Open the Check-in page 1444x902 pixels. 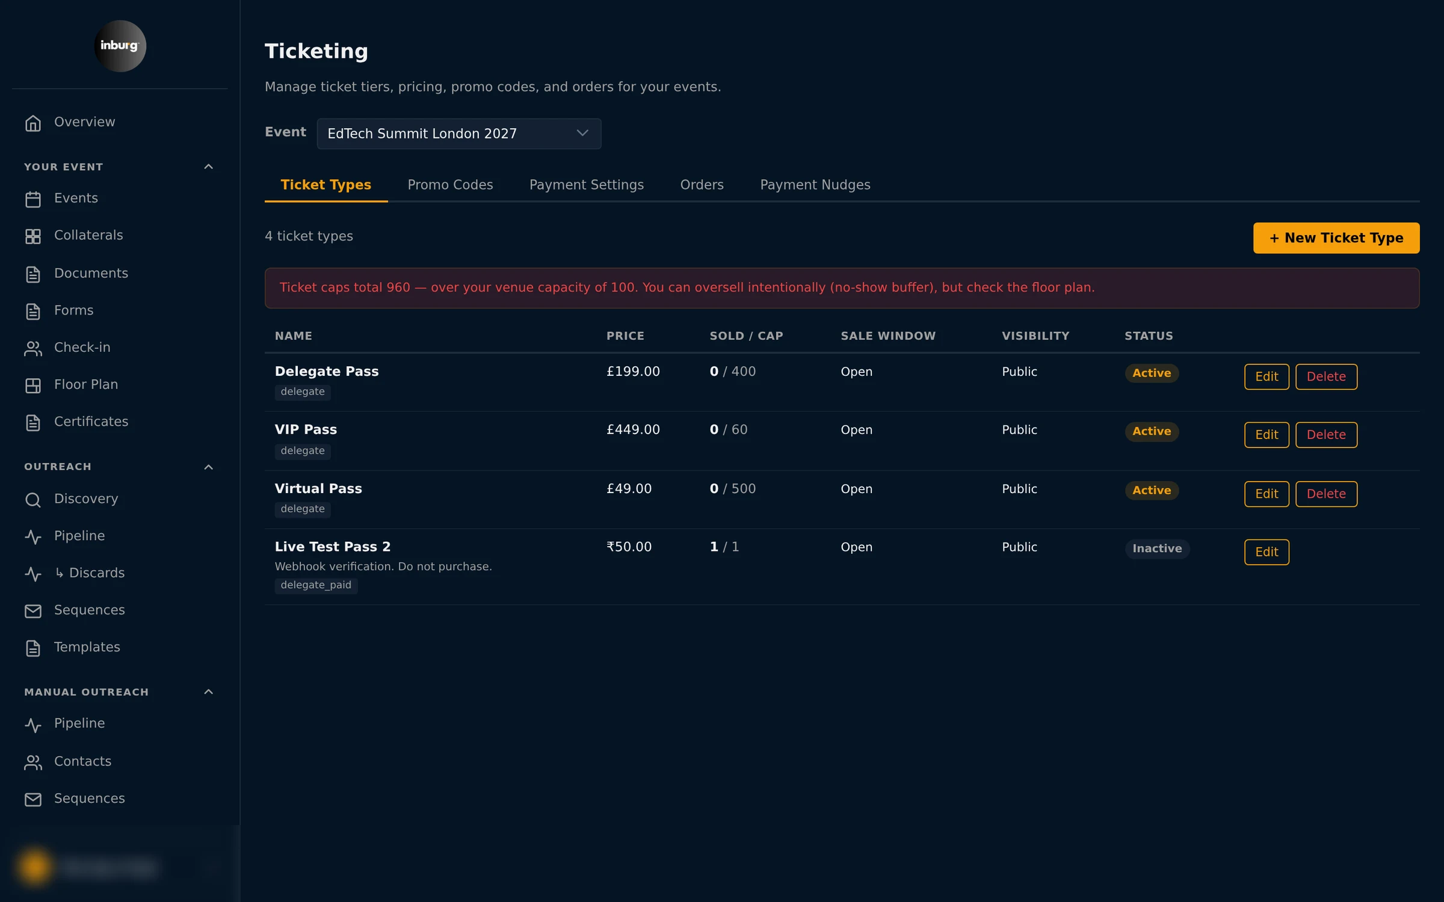[82, 348]
